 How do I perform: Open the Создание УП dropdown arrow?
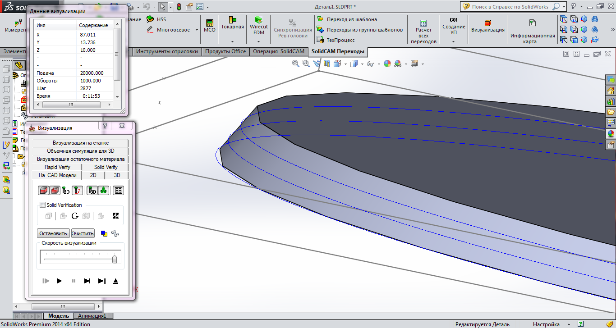(453, 41)
